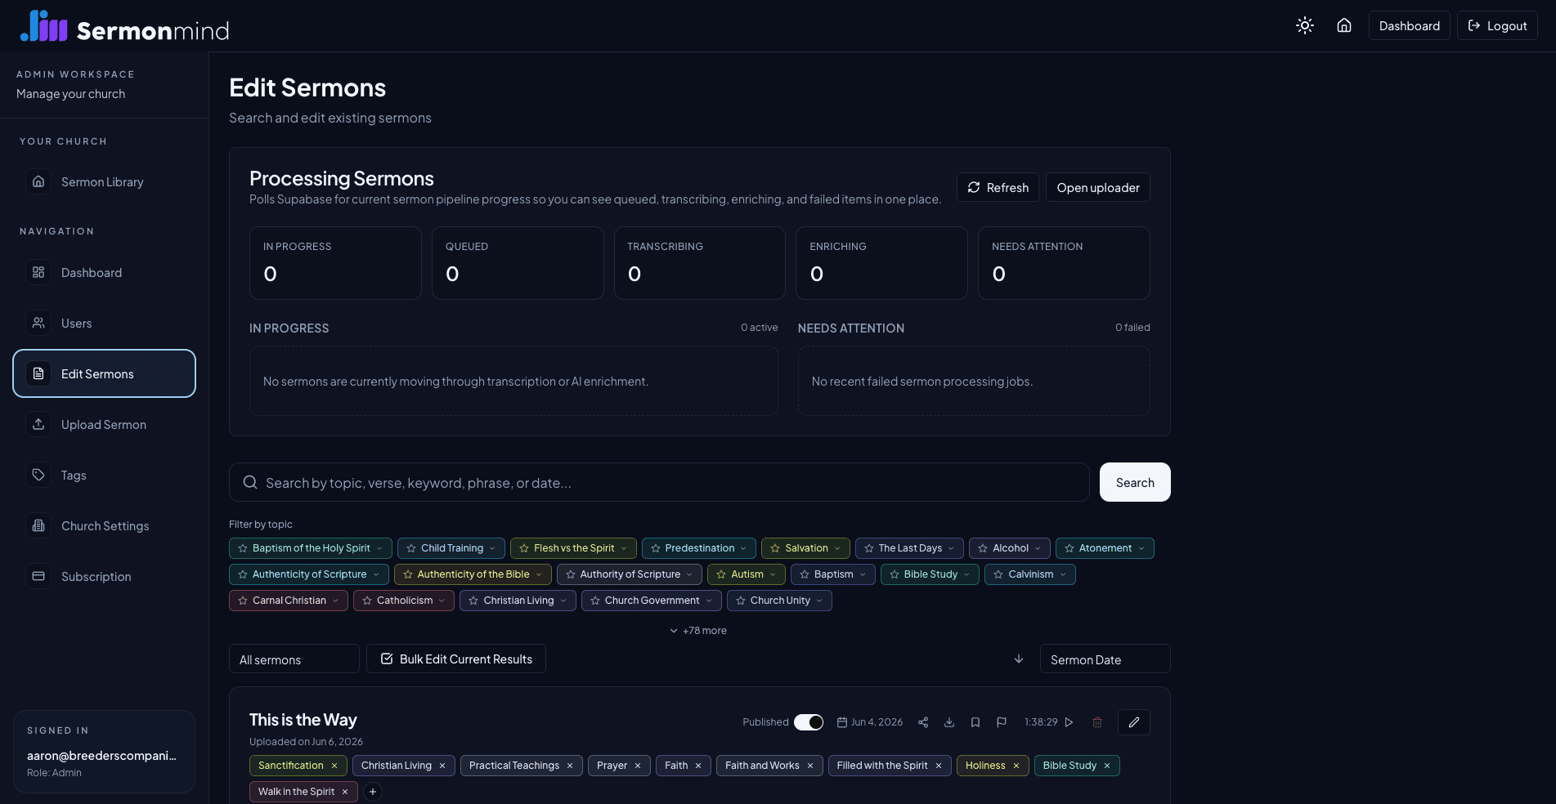Viewport: 1556px width, 804px height.
Task: Remove the Walk in the Spirit tag
Action: [345, 792]
